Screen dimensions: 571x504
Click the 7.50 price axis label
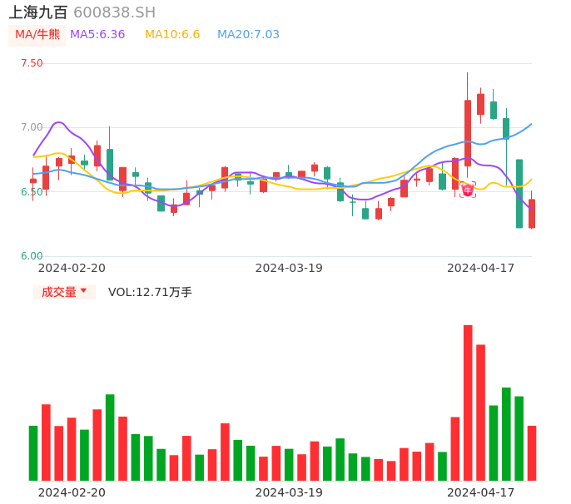(x=32, y=63)
